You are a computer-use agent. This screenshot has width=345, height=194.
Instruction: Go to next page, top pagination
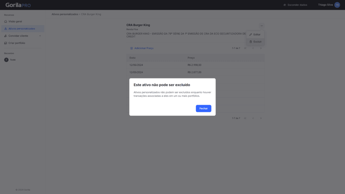click(x=261, y=48)
